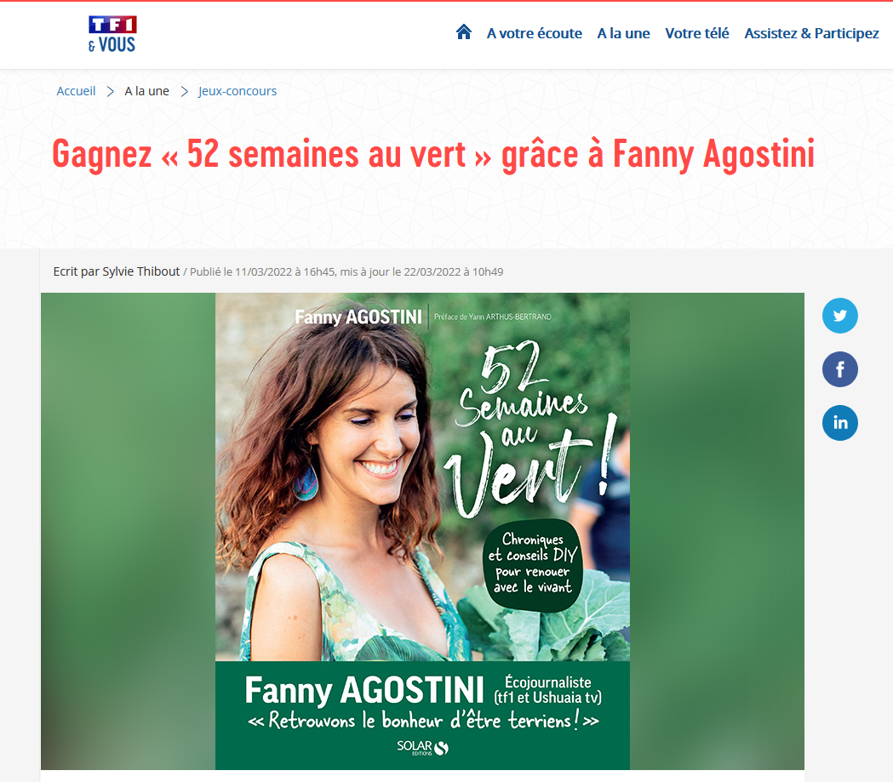The image size is (893, 782).
Task: Open the Jeux-concours breadcrumb link
Action: (x=237, y=91)
